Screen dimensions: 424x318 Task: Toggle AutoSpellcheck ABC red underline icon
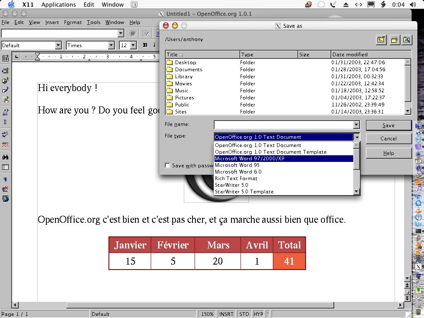pos(5,144)
